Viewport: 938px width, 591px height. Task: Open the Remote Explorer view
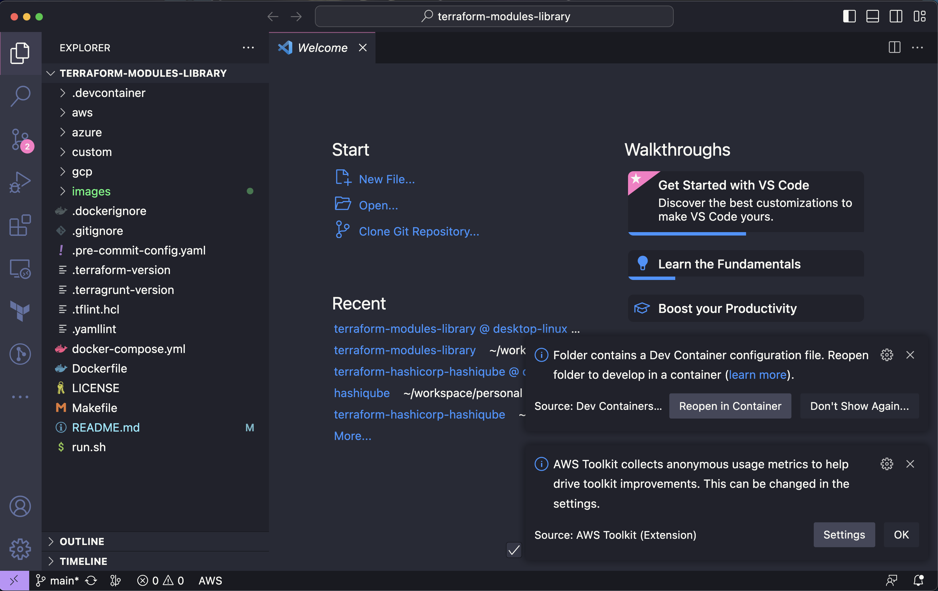(20, 269)
